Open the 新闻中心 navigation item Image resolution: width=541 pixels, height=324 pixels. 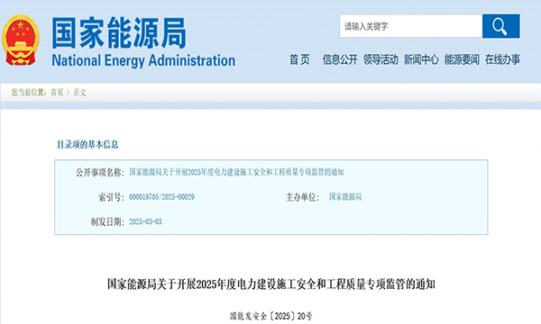tap(421, 59)
